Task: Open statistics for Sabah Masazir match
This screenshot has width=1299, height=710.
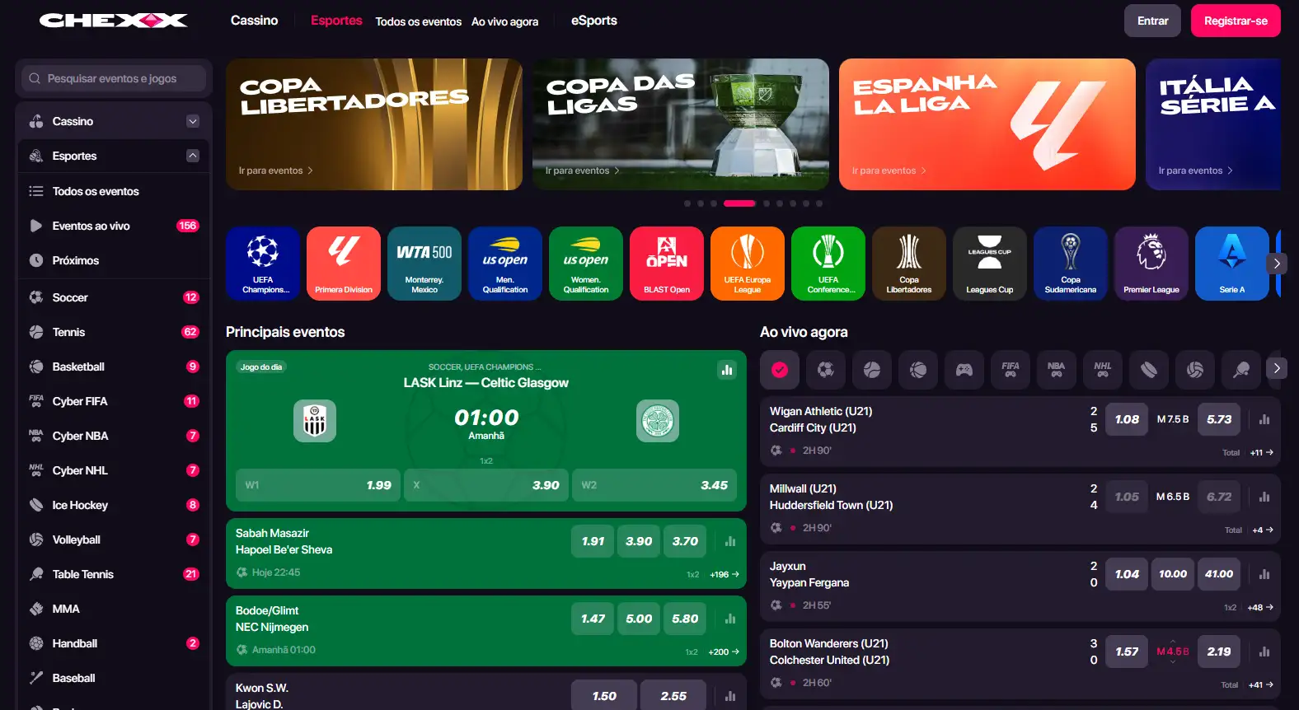Action: click(x=729, y=541)
